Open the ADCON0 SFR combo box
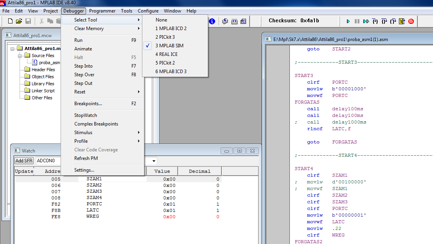 (49, 161)
